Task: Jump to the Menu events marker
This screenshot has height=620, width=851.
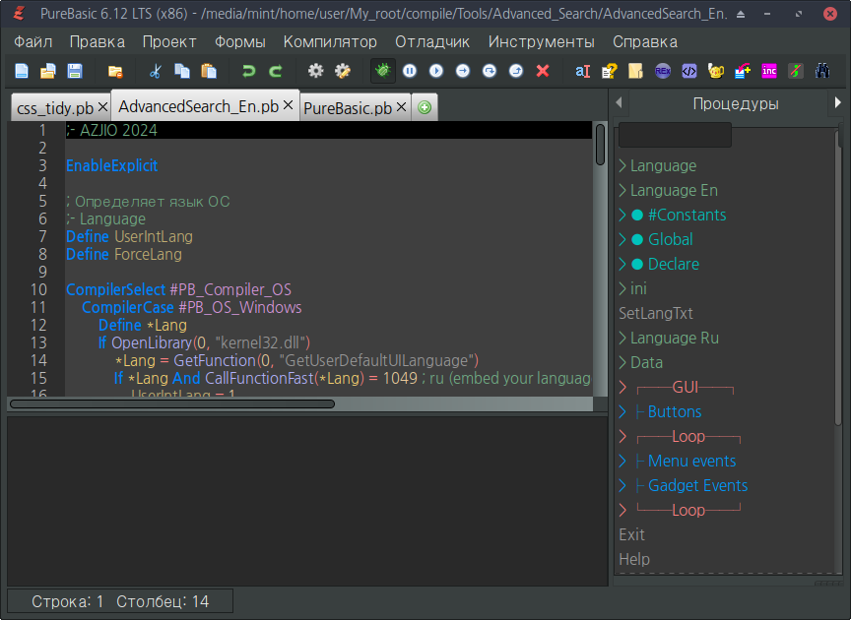Action: 692,462
